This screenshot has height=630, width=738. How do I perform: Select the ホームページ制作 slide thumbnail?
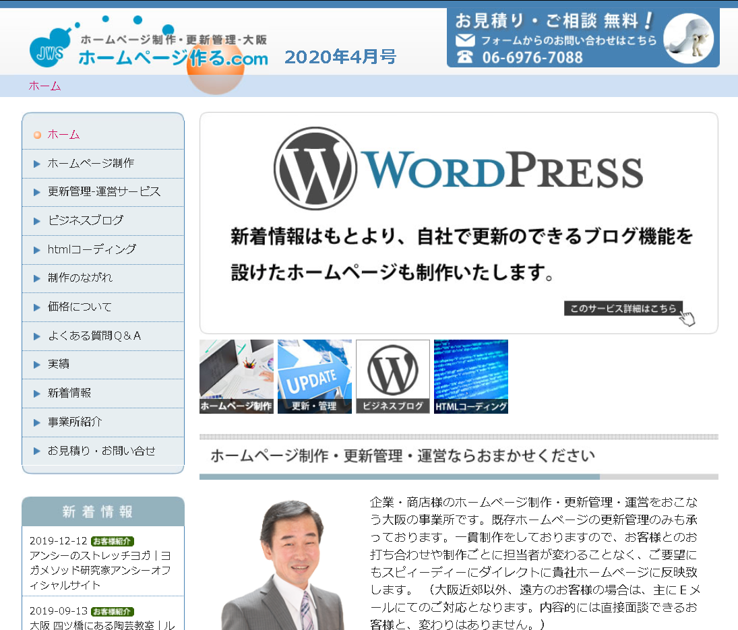[x=237, y=377]
